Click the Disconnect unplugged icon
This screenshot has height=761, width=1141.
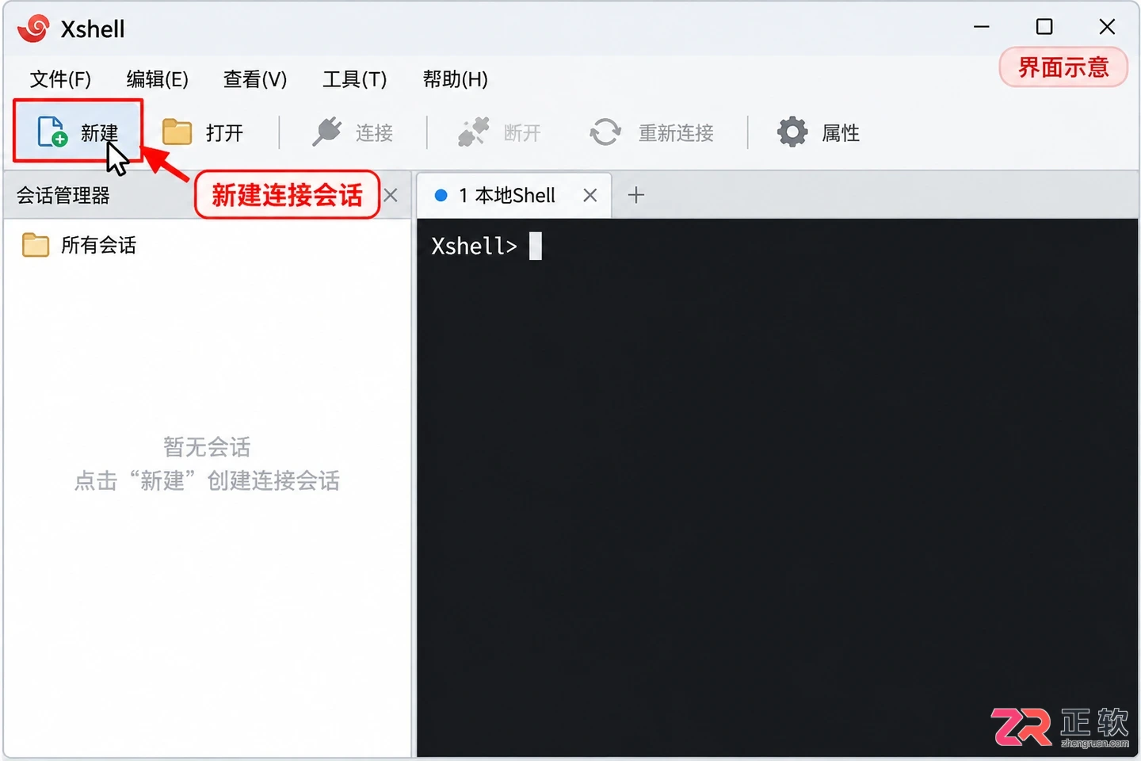[474, 132]
